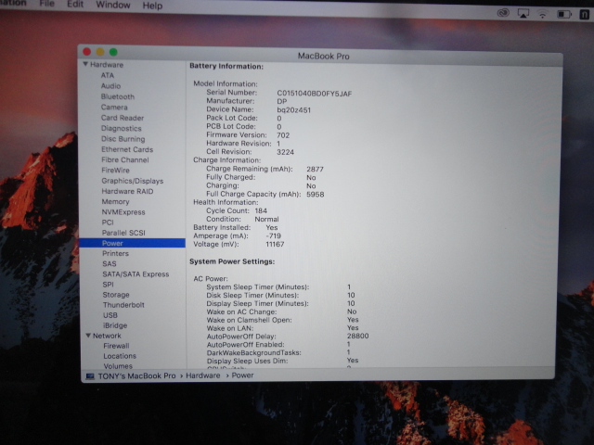The image size is (594, 445).
Task: Select Bluetooth in the sidebar
Action: pos(118,96)
